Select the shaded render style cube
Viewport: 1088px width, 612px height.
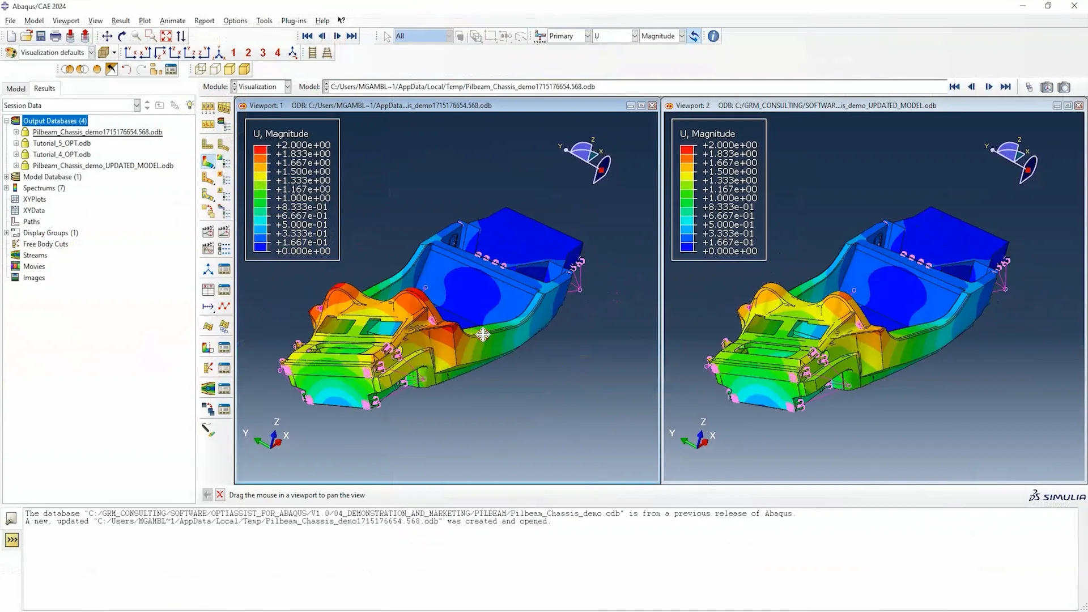(x=244, y=69)
